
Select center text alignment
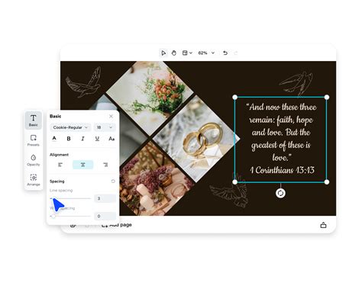click(x=83, y=165)
